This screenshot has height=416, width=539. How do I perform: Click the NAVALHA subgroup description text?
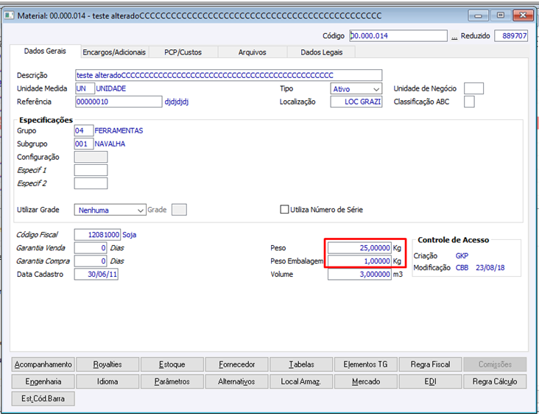[110, 144]
